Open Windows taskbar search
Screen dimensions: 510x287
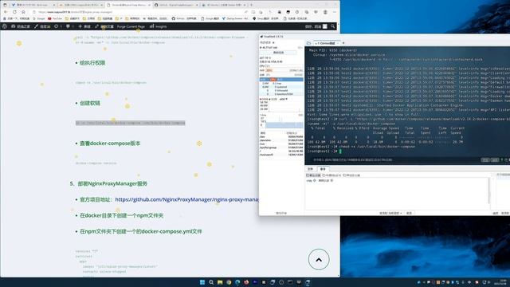(x=211, y=282)
